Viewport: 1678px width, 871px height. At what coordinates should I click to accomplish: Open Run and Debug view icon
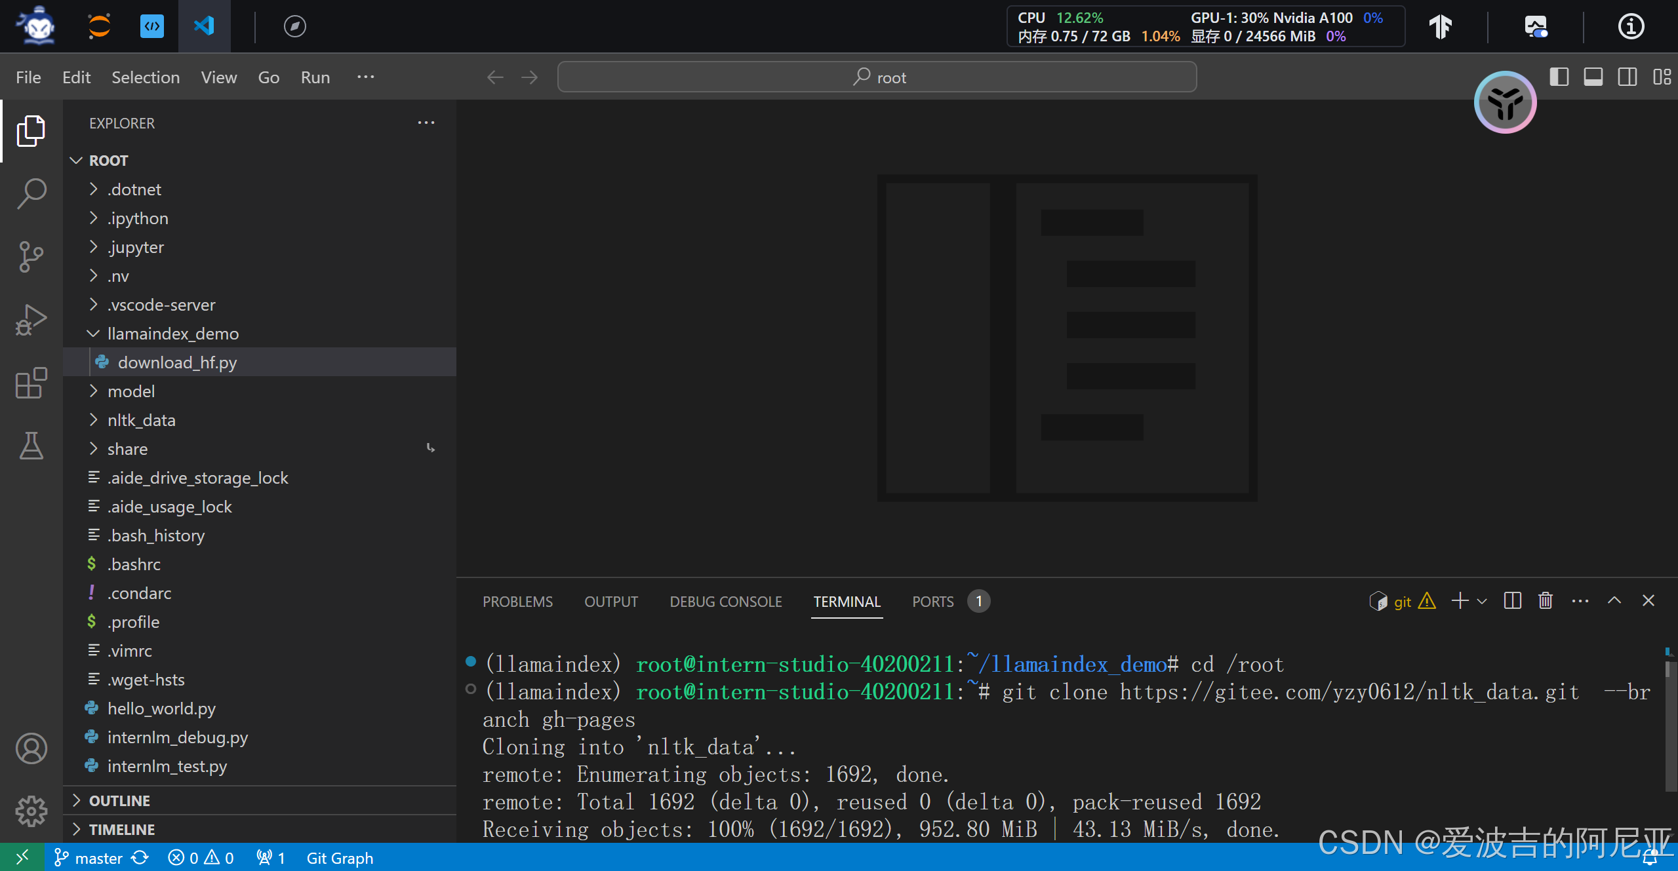[x=31, y=320]
